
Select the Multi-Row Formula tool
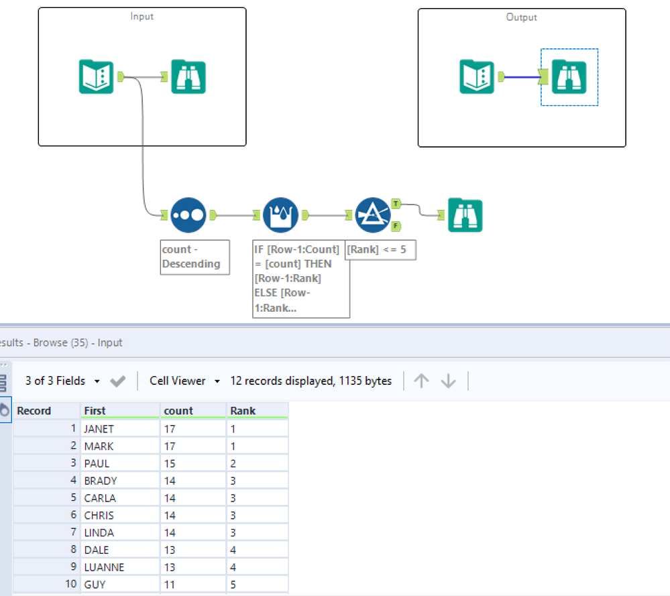[281, 215]
